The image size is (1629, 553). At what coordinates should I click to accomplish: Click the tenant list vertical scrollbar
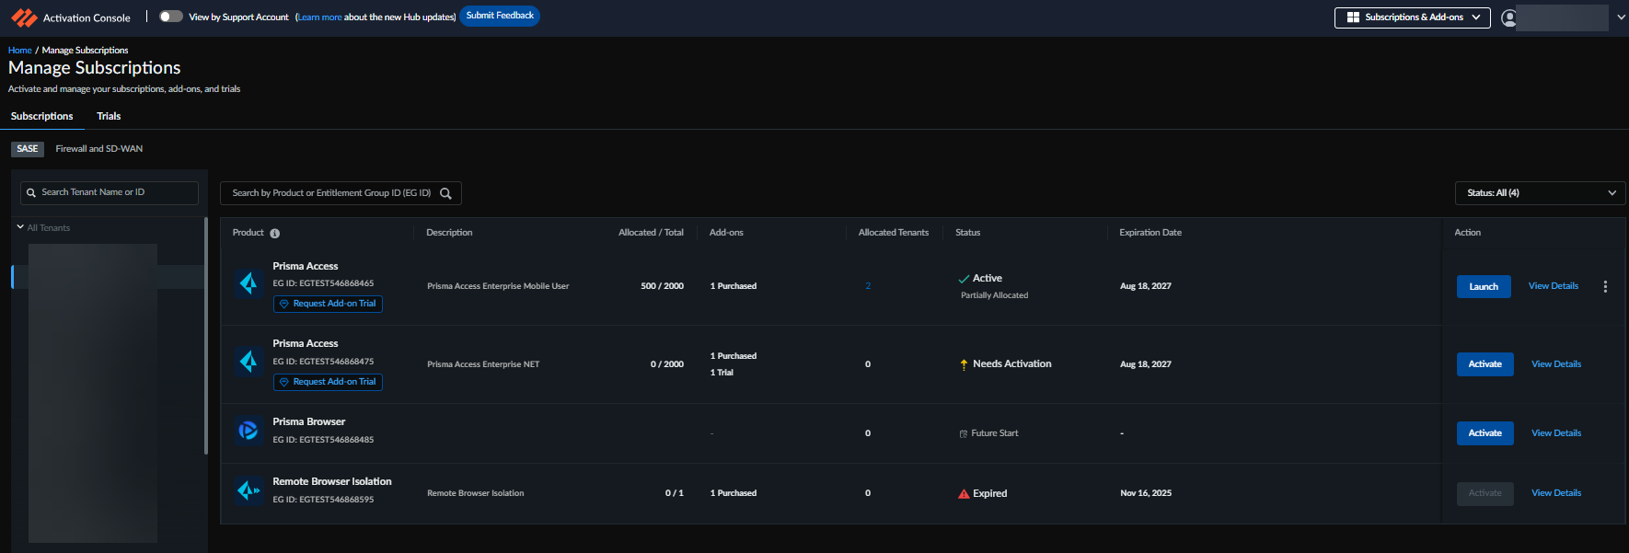(x=205, y=336)
